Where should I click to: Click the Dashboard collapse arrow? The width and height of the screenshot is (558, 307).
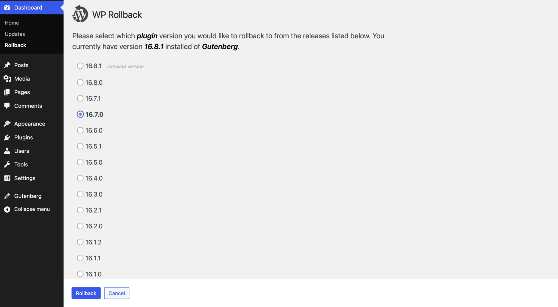tap(62, 7)
